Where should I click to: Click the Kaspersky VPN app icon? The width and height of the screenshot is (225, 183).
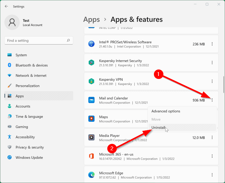91,81
